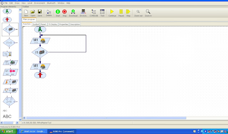The width and height of the screenshot is (228, 134).
Task: Click the red stop node in flowchart
Action: pos(40,75)
